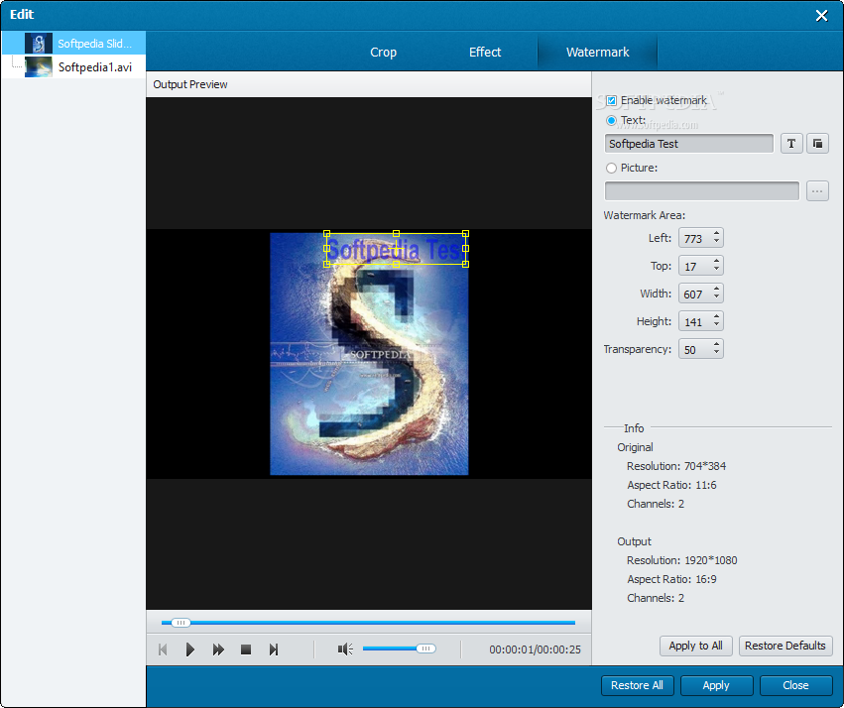The image size is (844, 708).
Task: Disable the Enable watermark checkbox
Action: click(x=611, y=100)
